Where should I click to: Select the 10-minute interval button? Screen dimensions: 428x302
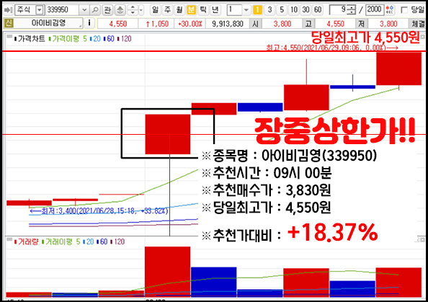294,10
